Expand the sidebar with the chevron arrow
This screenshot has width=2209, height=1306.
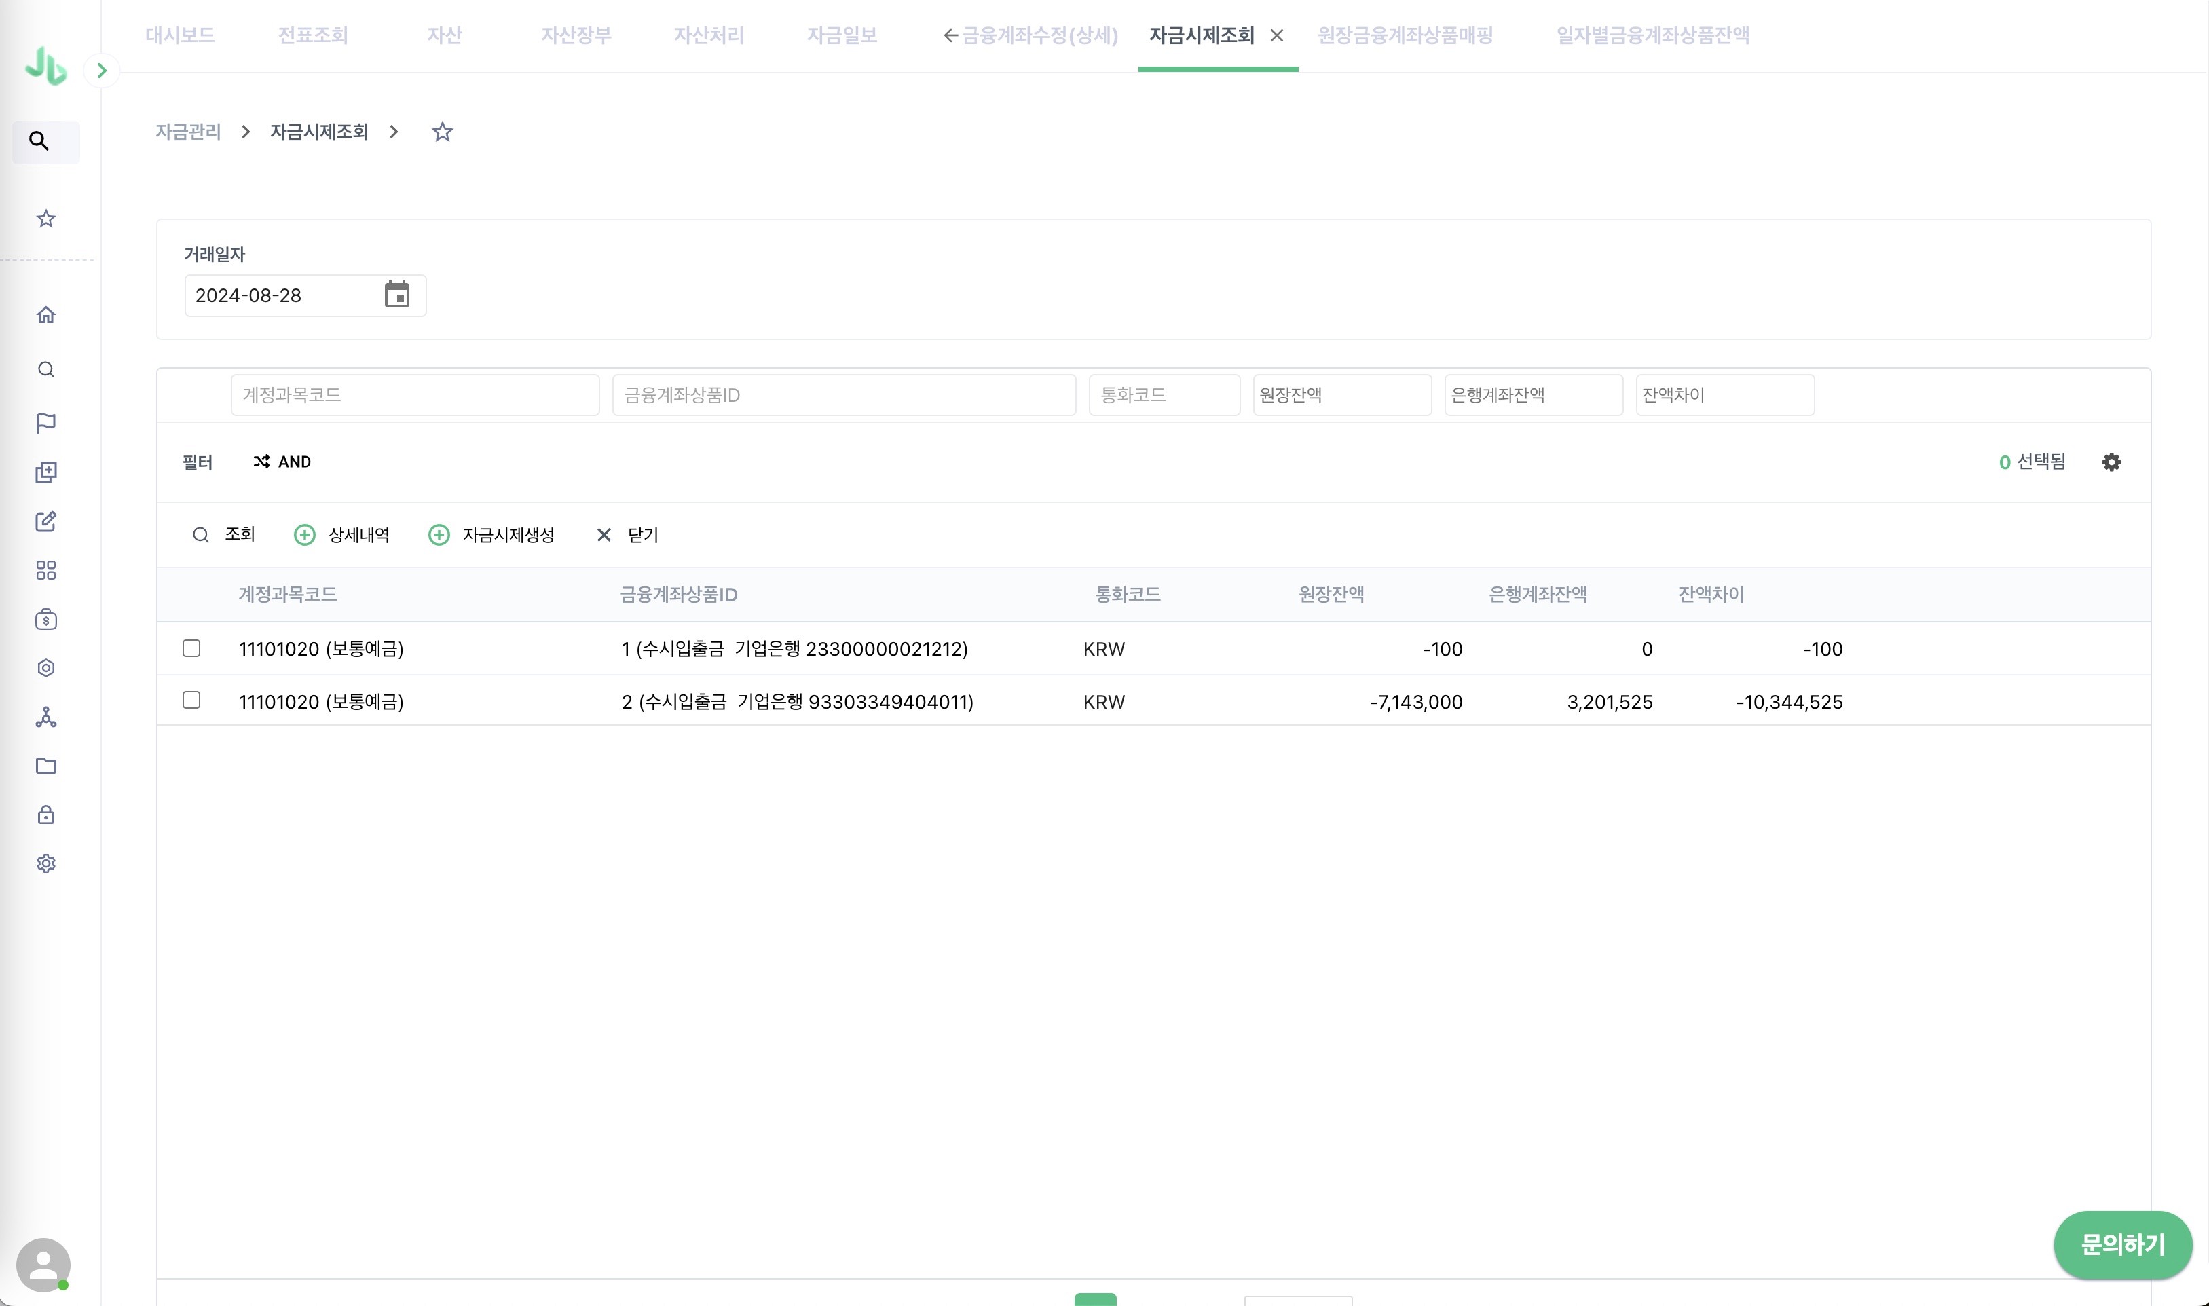(102, 71)
